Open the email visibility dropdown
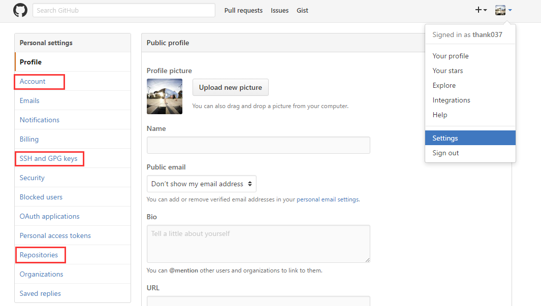The height and width of the screenshot is (306, 541). coord(201,184)
